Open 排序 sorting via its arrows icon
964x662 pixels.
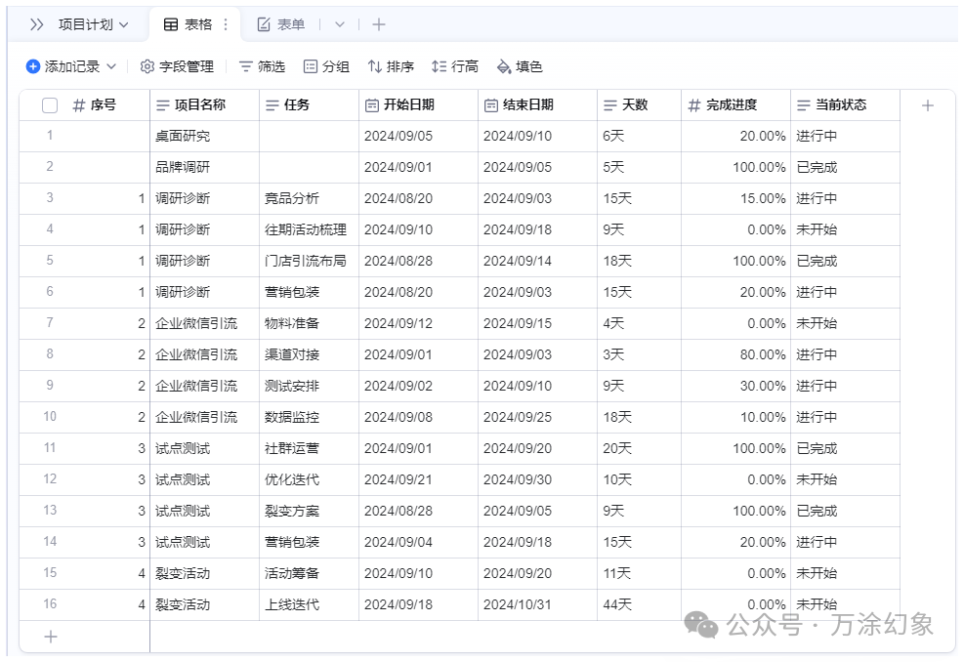pyautogui.click(x=373, y=65)
